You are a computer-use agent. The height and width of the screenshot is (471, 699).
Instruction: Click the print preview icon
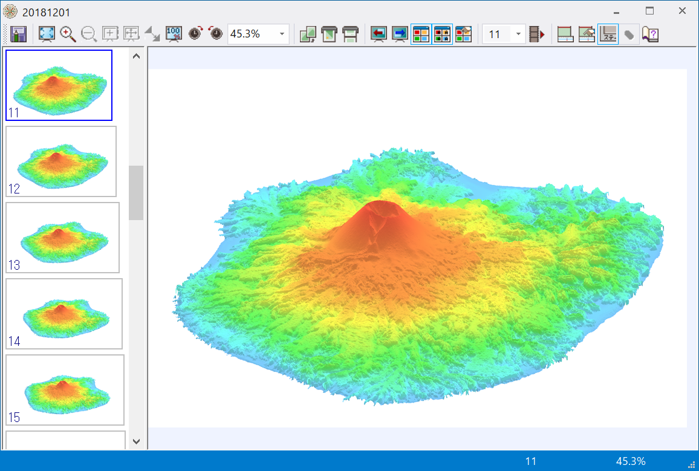[x=329, y=34]
